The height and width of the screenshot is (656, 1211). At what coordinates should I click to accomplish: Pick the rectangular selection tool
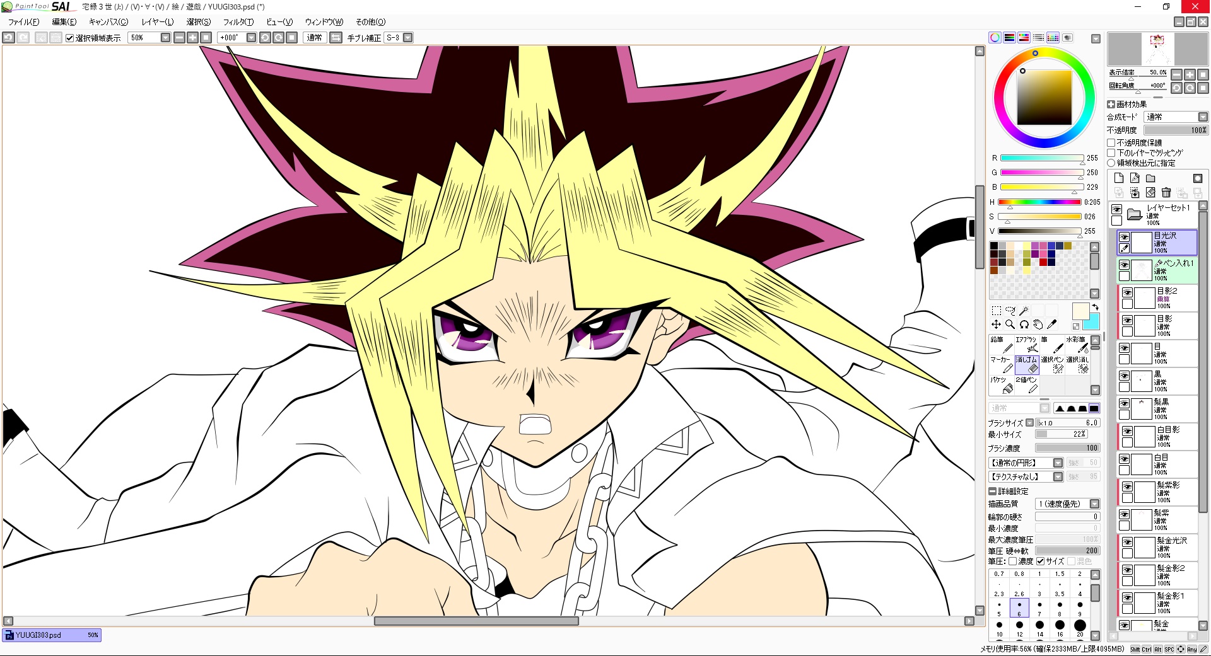(996, 311)
